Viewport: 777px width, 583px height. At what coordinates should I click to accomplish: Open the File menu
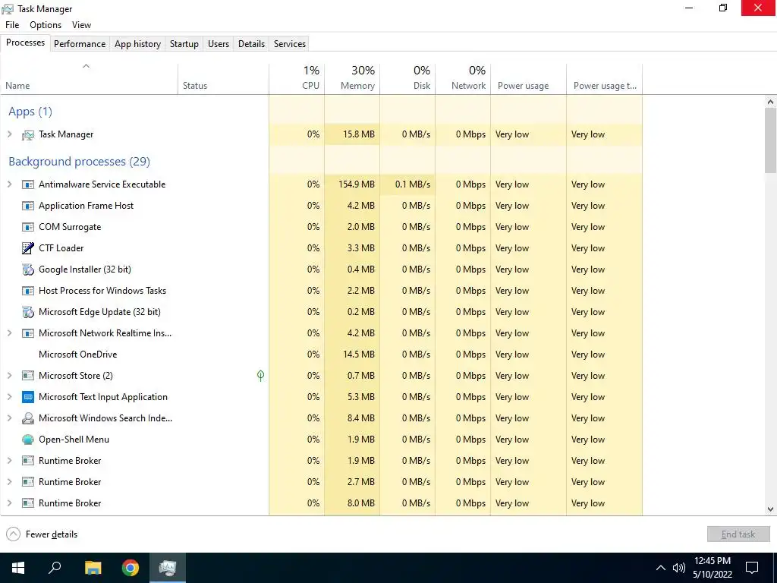[x=12, y=25]
